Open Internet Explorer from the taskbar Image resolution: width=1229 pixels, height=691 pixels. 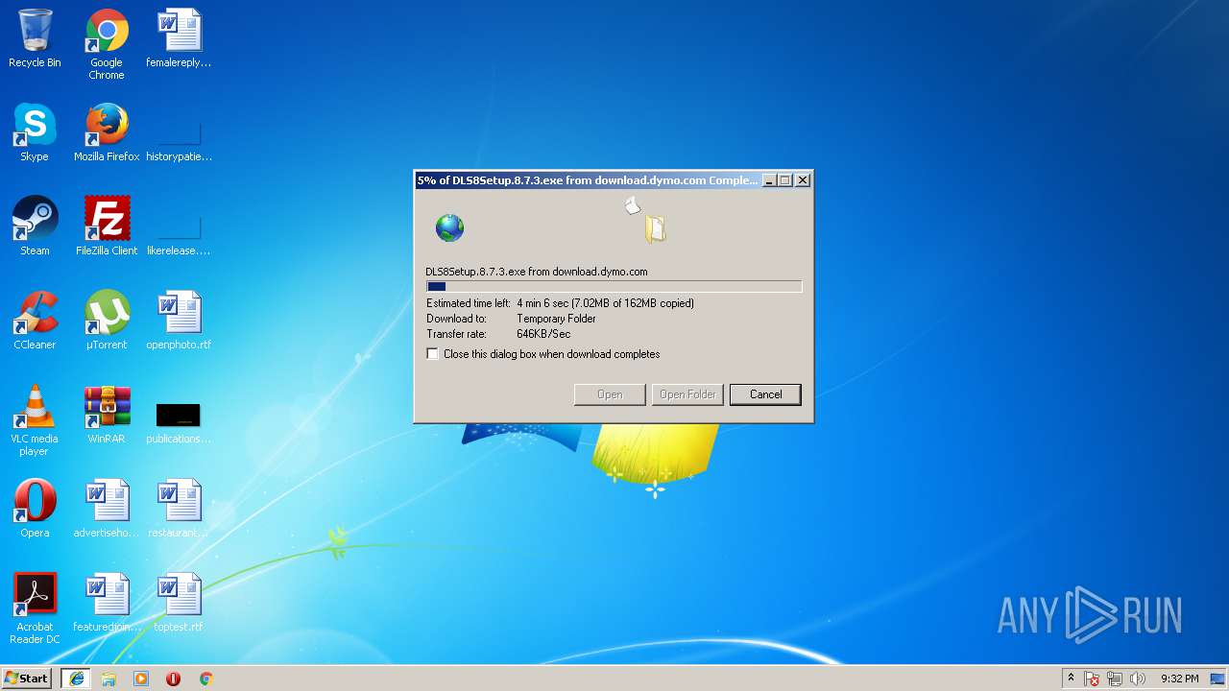pyautogui.click(x=77, y=679)
